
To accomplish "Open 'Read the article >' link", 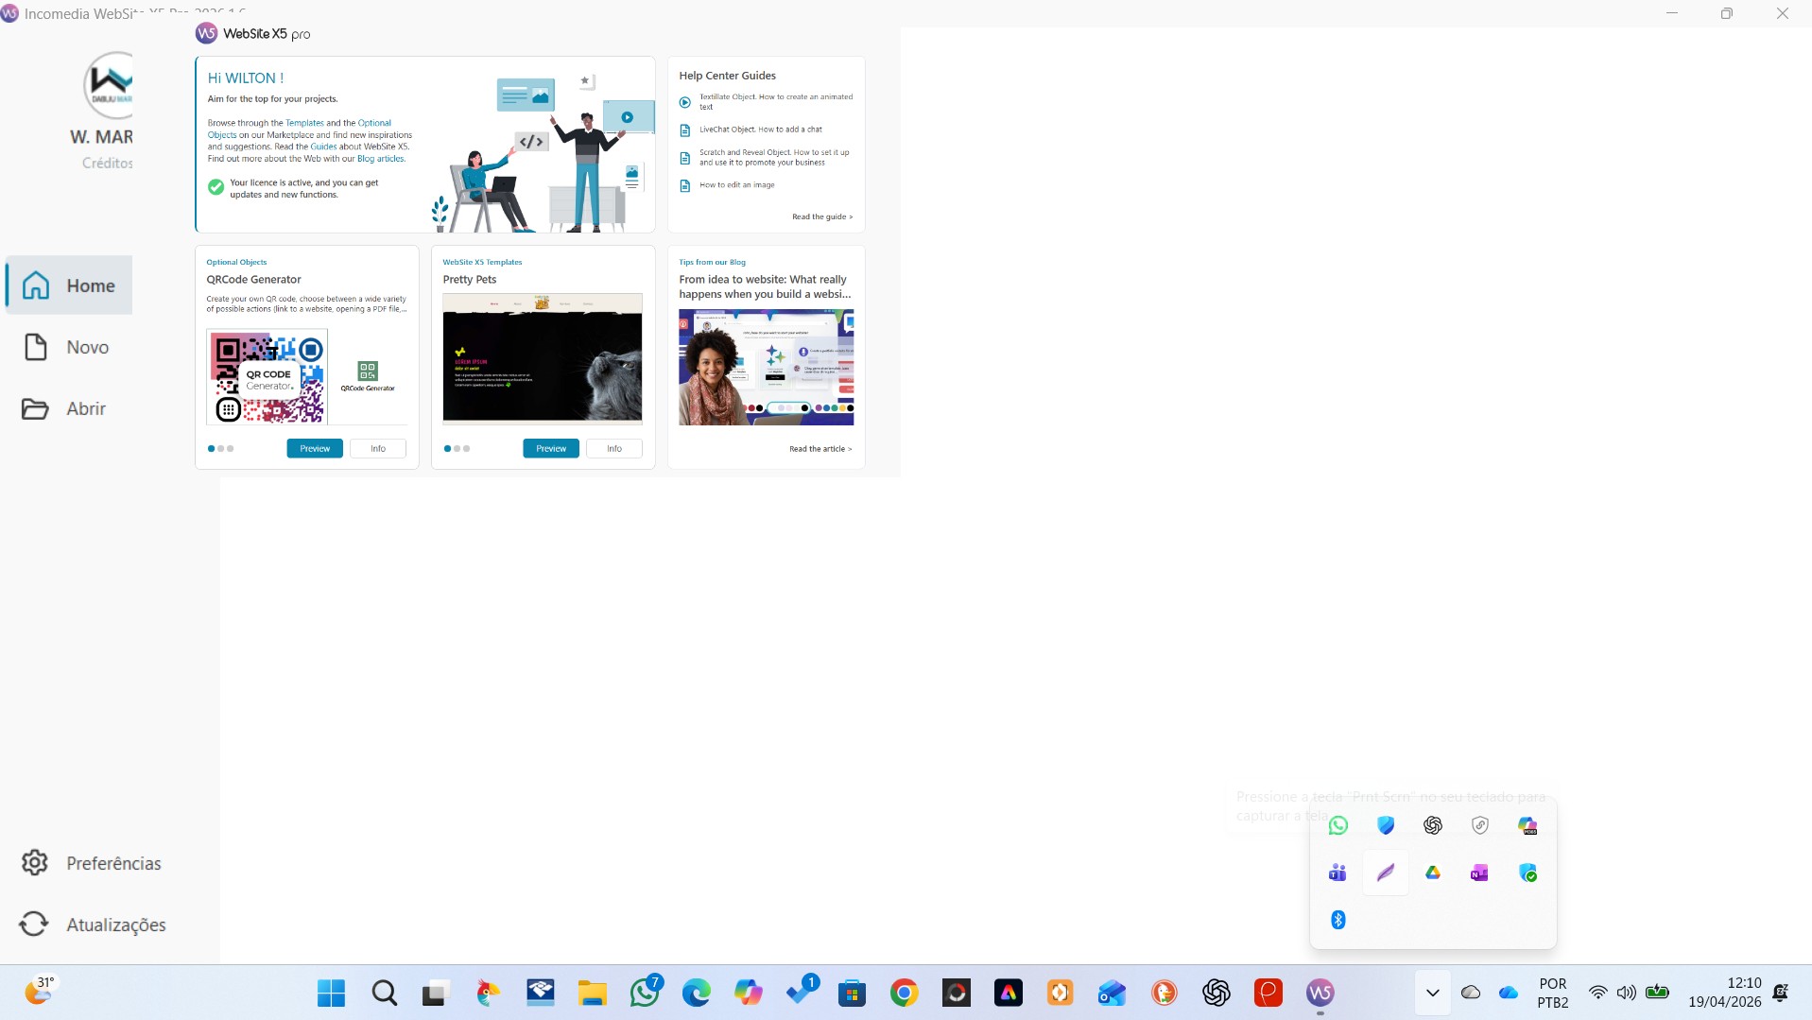I will 820,449.
